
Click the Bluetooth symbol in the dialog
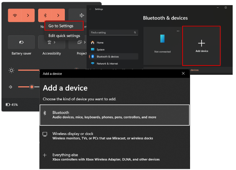(x=45, y=113)
